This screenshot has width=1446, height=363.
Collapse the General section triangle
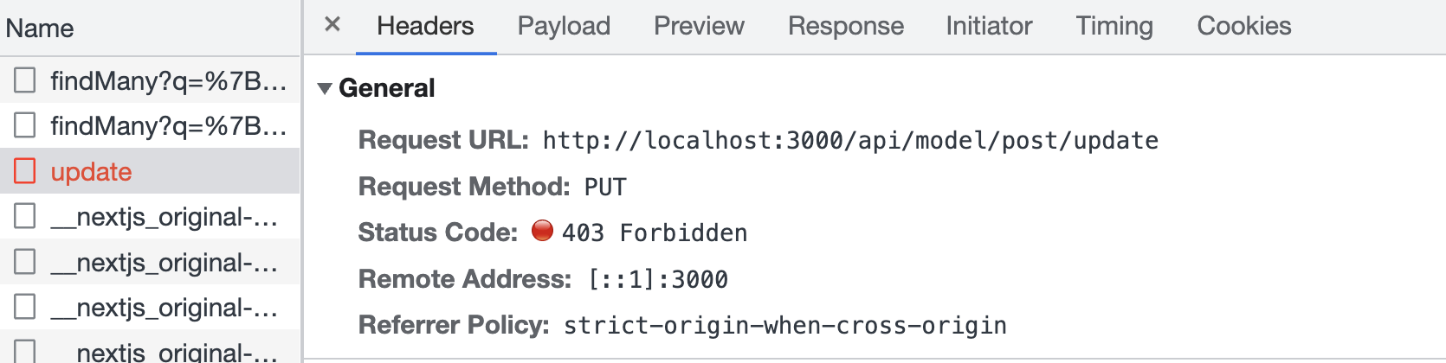coord(325,88)
